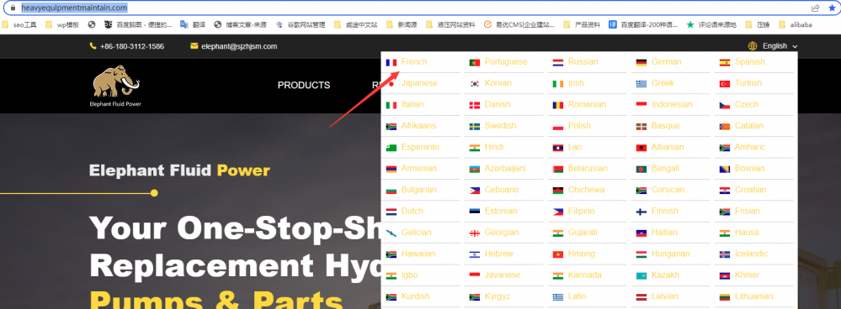Switch site language to Korean
This screenshot has width=841, height=309.
[x=498, y=83]
